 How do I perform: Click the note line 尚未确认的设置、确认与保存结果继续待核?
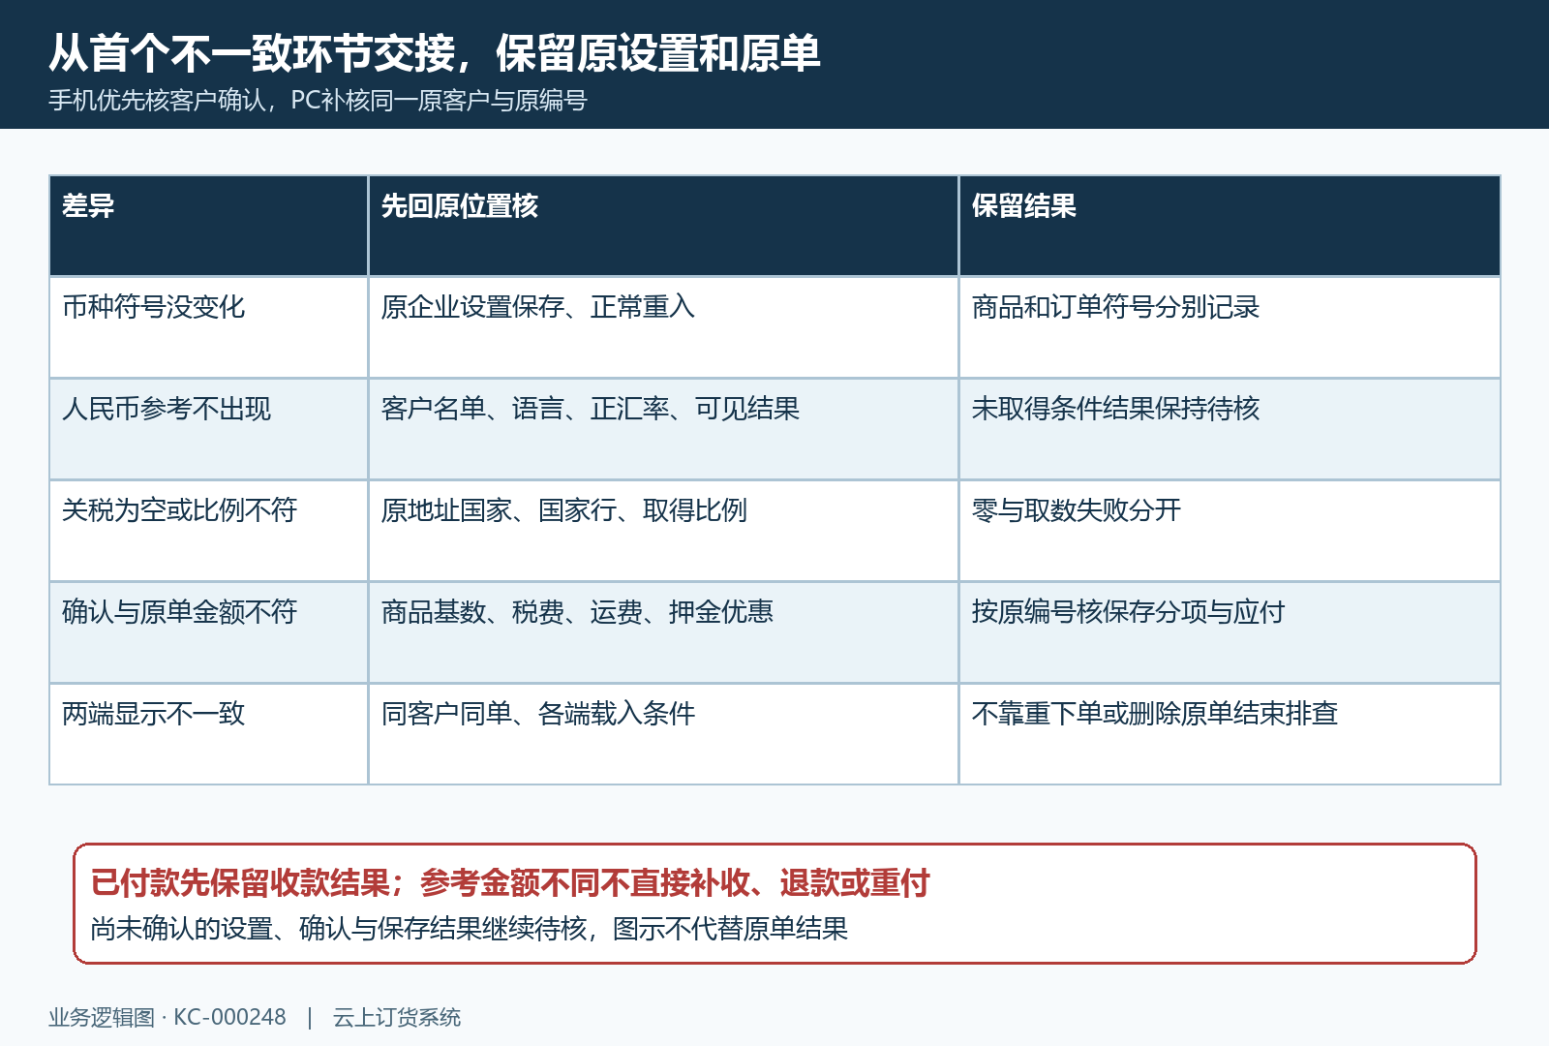click(339, 929)
